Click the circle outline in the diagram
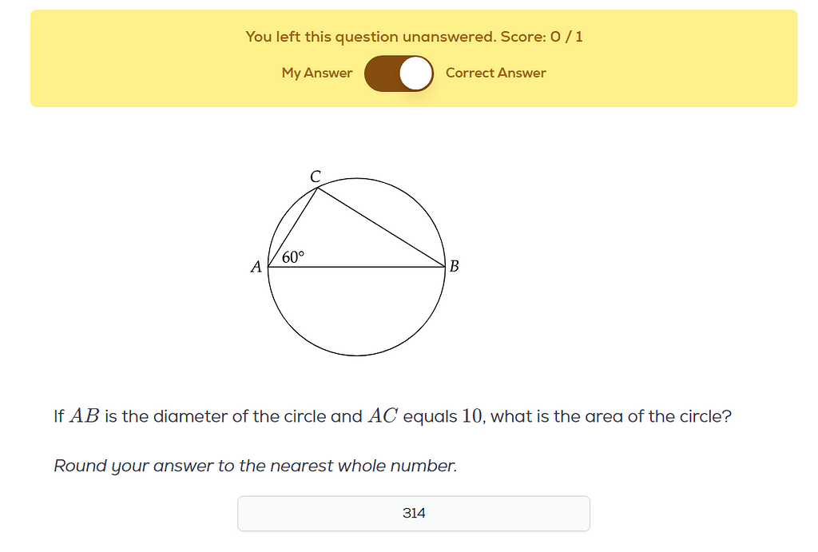818x552 pixels. pos(355,355)
